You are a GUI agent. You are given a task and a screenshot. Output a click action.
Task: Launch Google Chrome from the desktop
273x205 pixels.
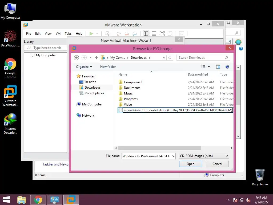[x=10, y=68]
